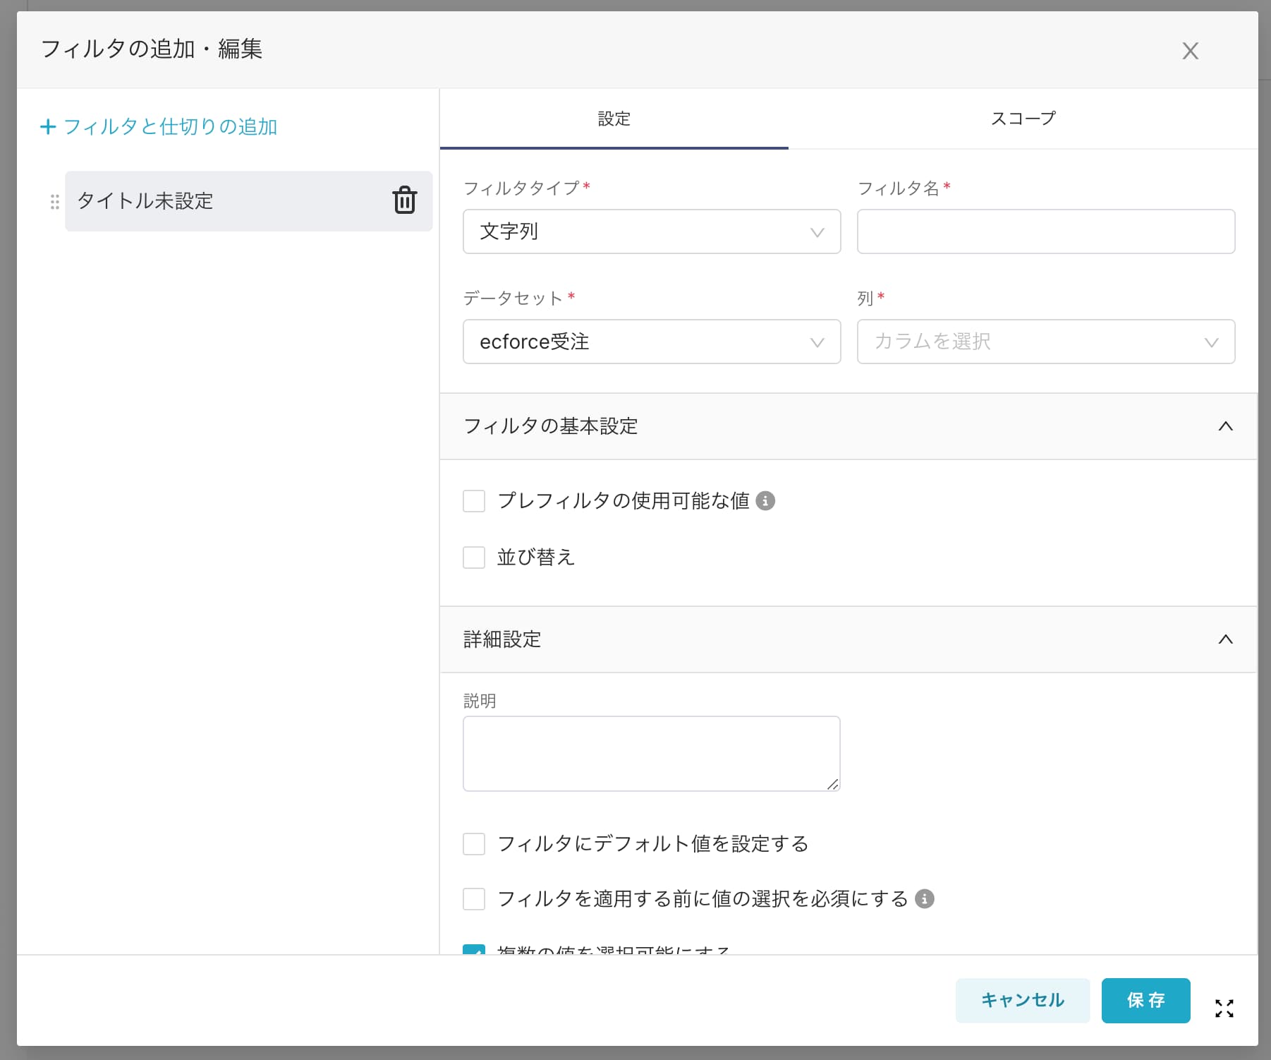The height and width of the screenshot is (1060, 1271).
Task: Check フィルタを適用する前に値の選択を必須にする
Action: click(474, 899)
